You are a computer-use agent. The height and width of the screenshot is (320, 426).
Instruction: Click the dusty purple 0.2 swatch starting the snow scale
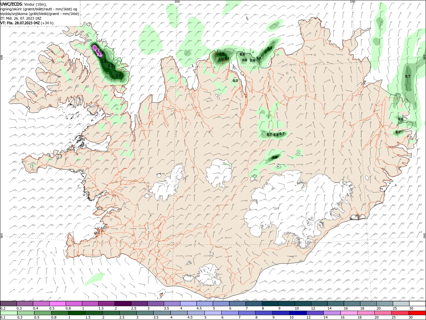pos(8,303)
